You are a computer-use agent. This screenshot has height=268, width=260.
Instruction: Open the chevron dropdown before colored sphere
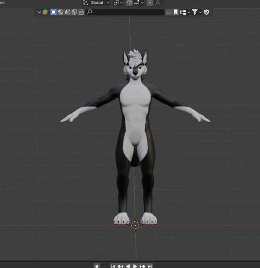38,12
